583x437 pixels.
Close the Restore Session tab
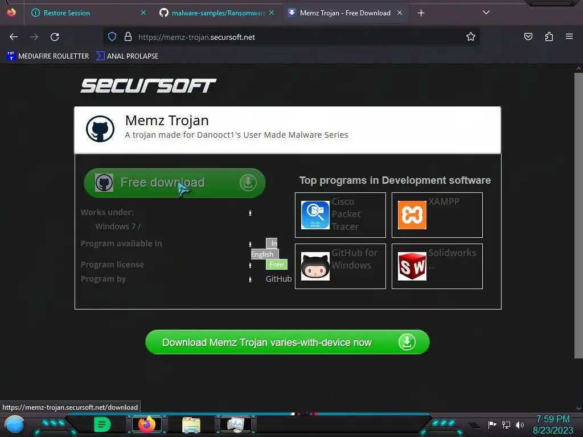[143, 13]
